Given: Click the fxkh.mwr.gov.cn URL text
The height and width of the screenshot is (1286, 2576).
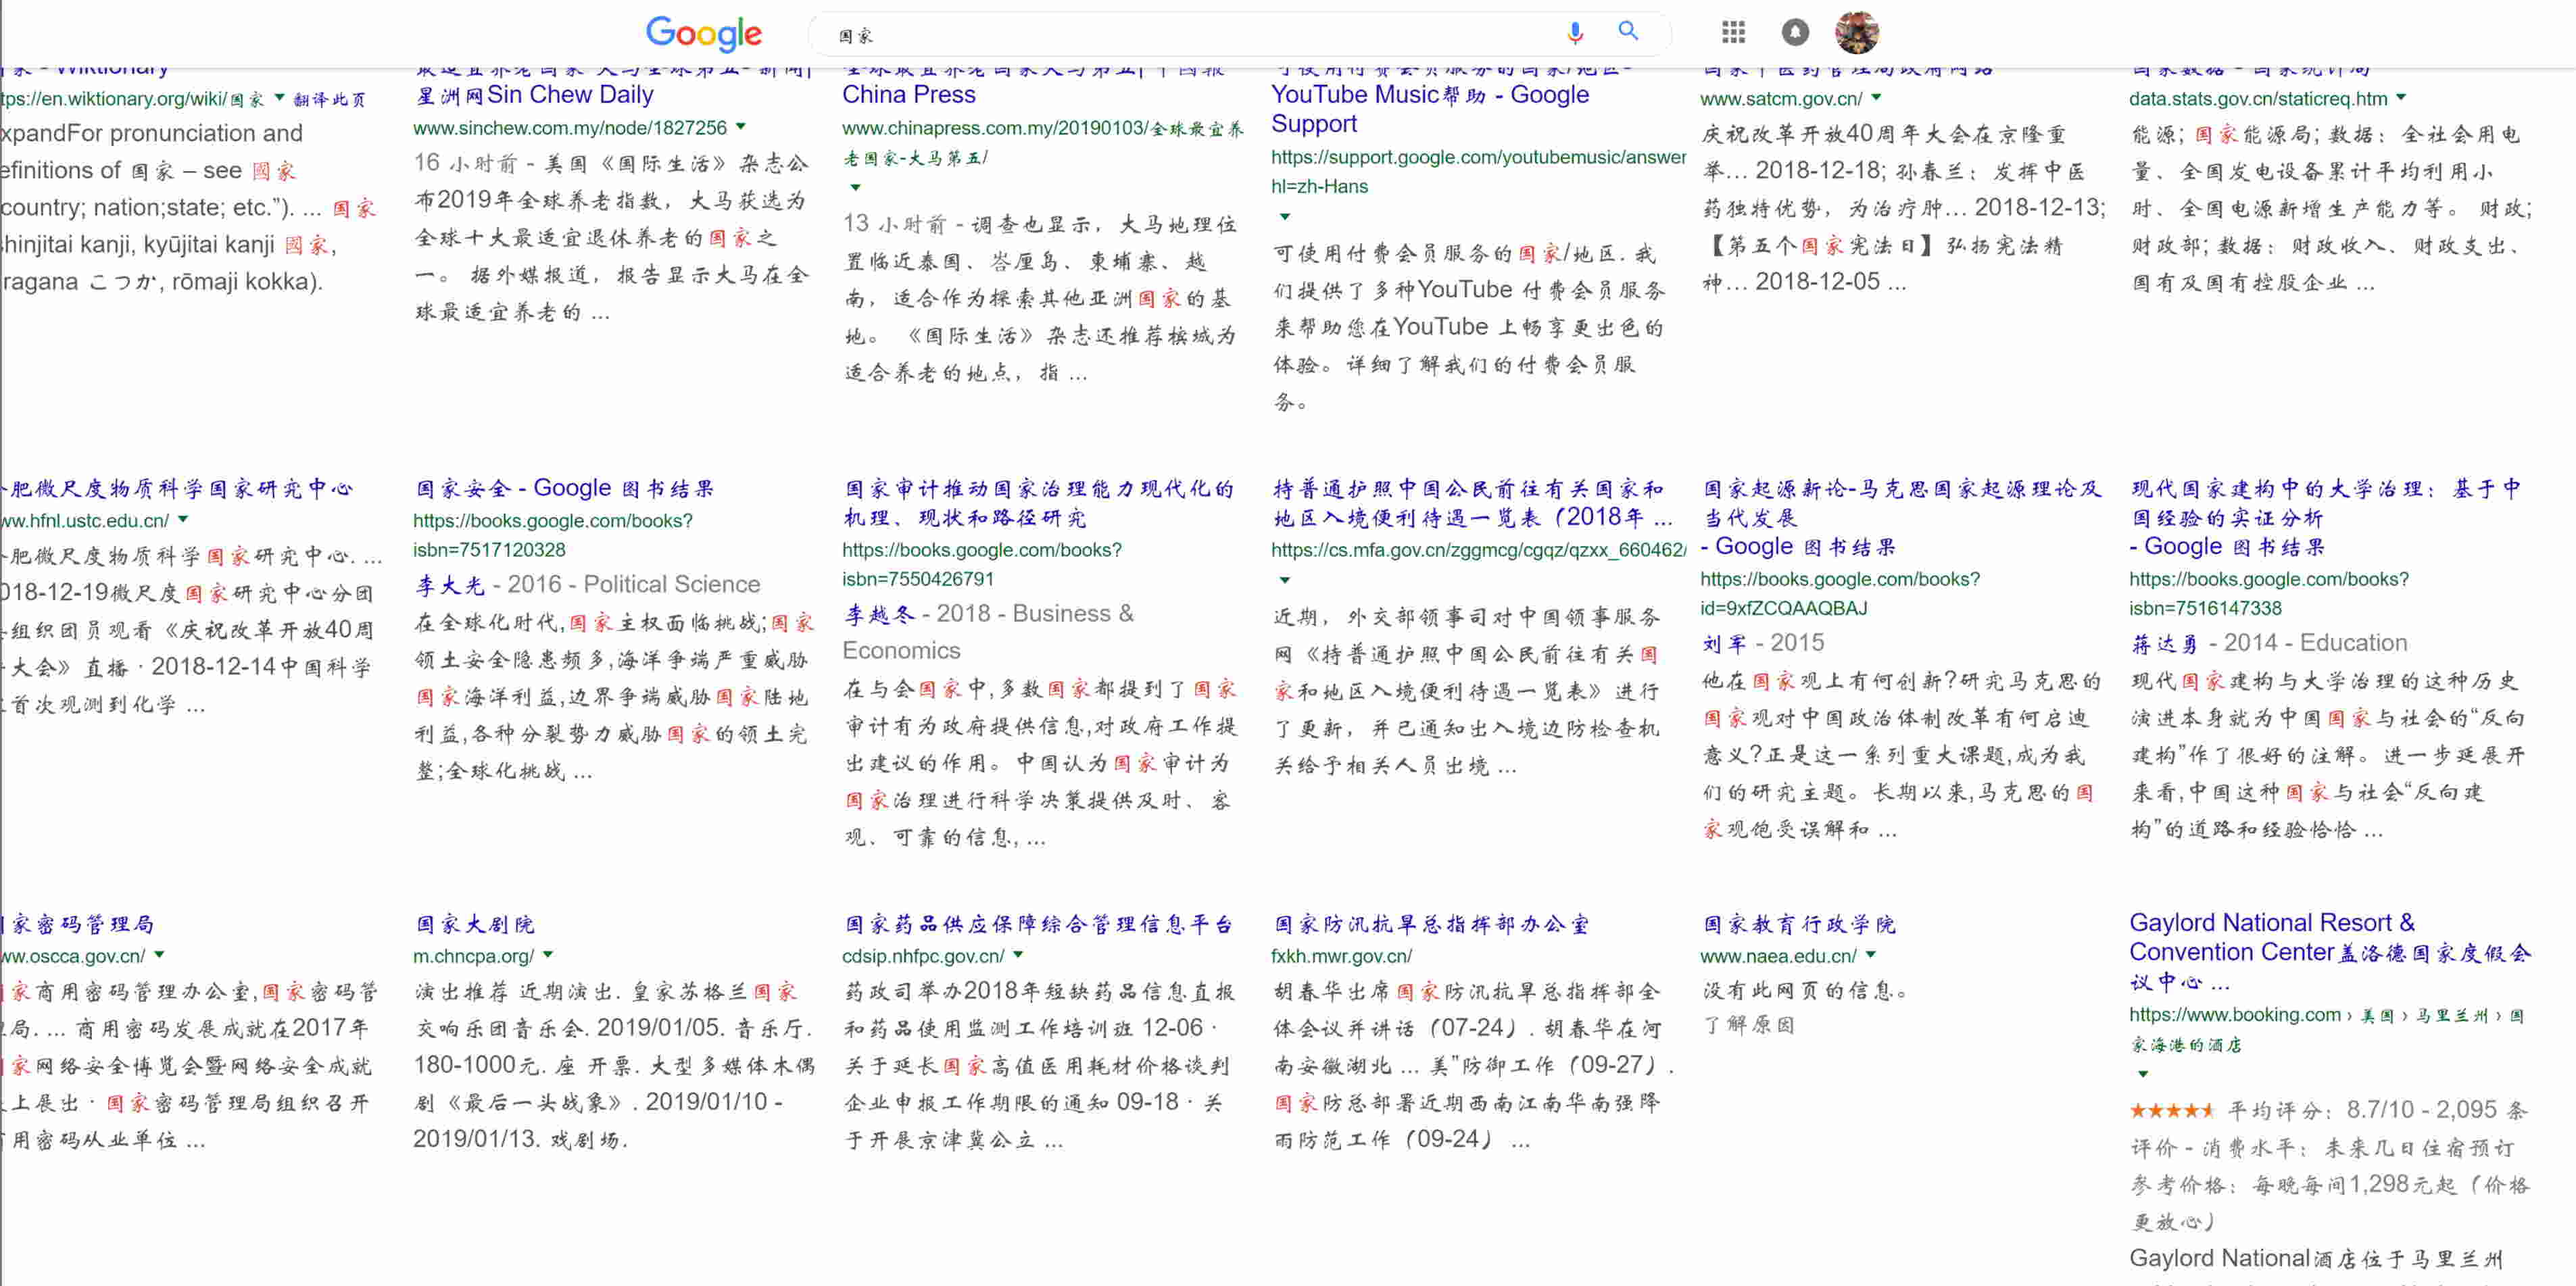Looking at the screenshot, I should (1341, 956).
